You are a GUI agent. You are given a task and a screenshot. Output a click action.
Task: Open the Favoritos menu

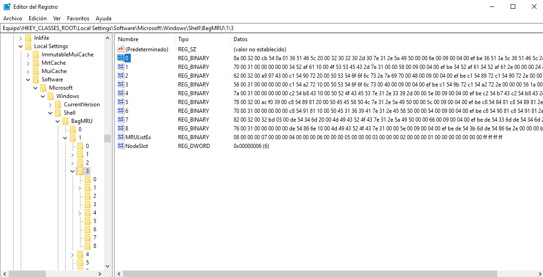click(78, 18)
